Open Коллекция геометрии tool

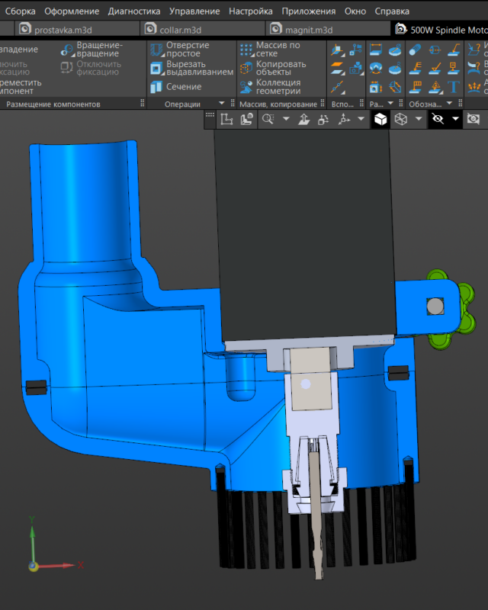pos(246,86)
